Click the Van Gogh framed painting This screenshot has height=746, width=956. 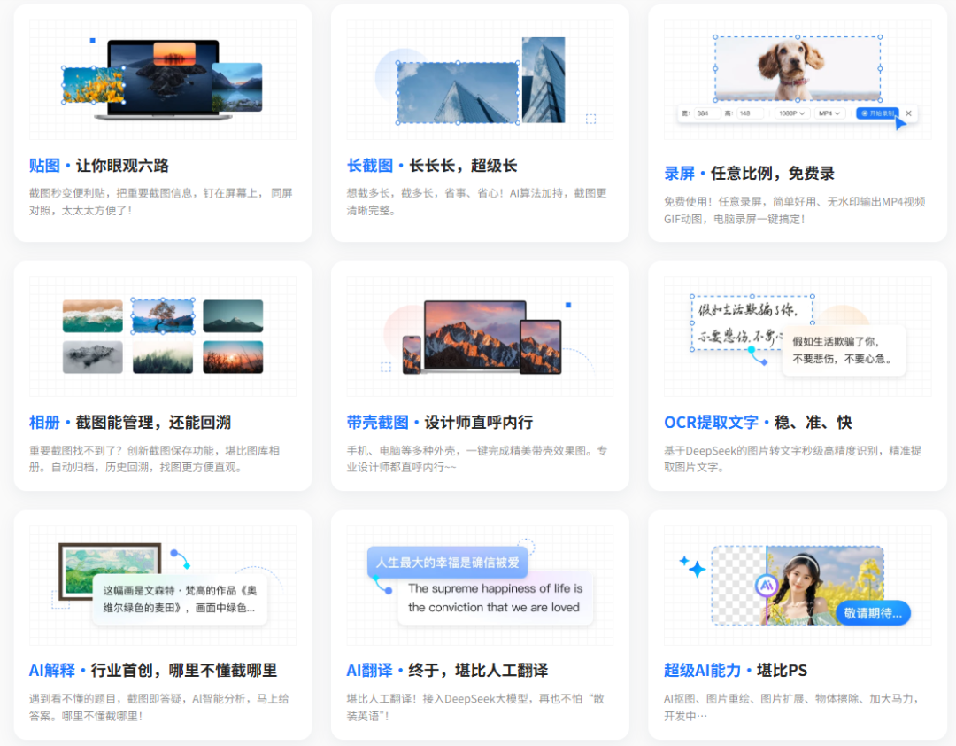[97, 567]
